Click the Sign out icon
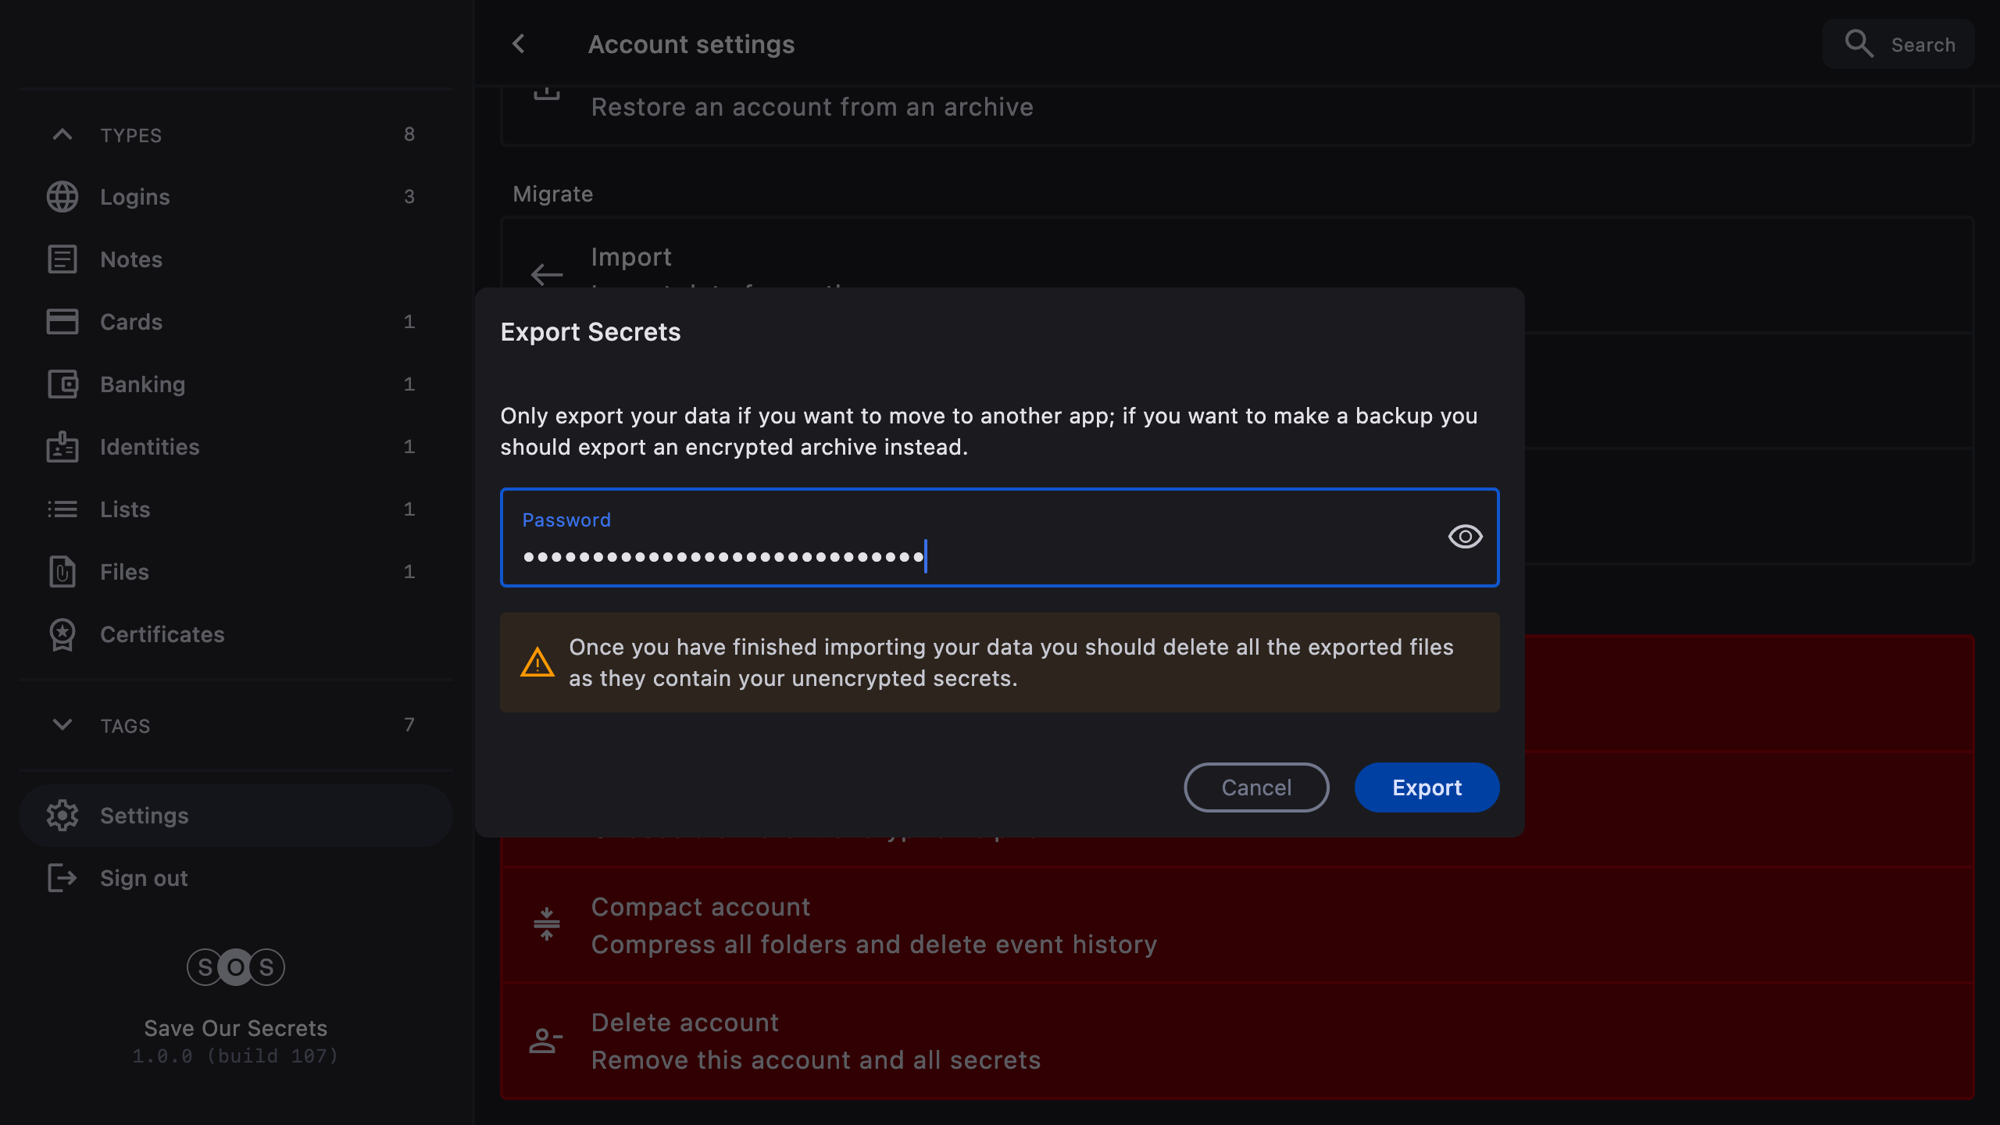The width and height of the screenshot is (2000, 1125). [62, 878]
